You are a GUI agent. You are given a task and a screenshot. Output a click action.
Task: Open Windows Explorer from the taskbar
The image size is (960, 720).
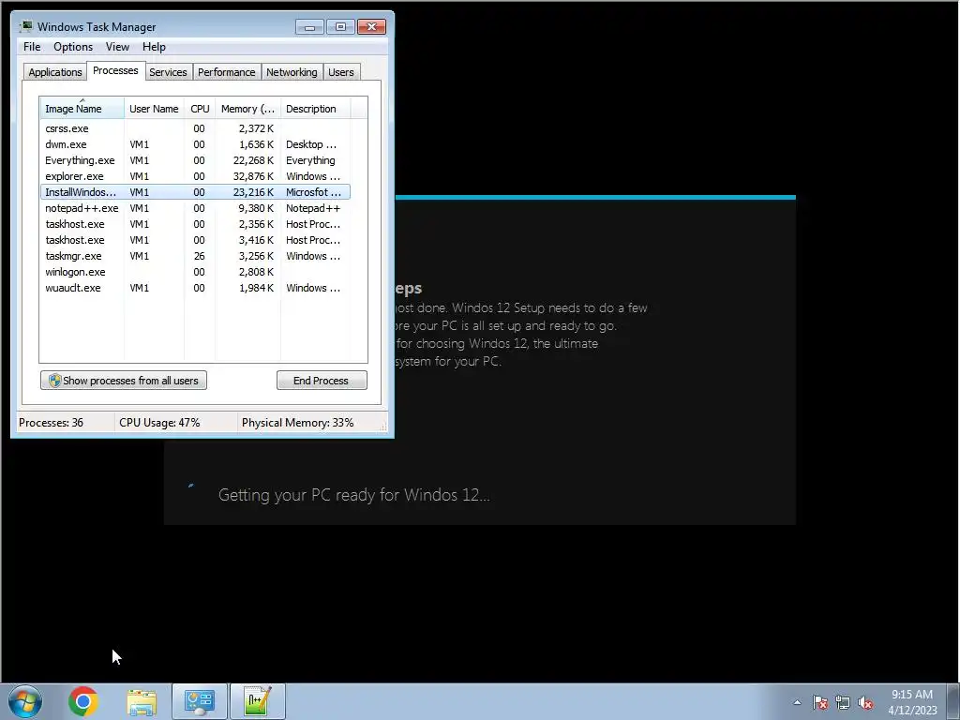[142, 701]
